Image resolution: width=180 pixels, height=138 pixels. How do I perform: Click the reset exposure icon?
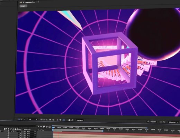[x=60, y=120]
